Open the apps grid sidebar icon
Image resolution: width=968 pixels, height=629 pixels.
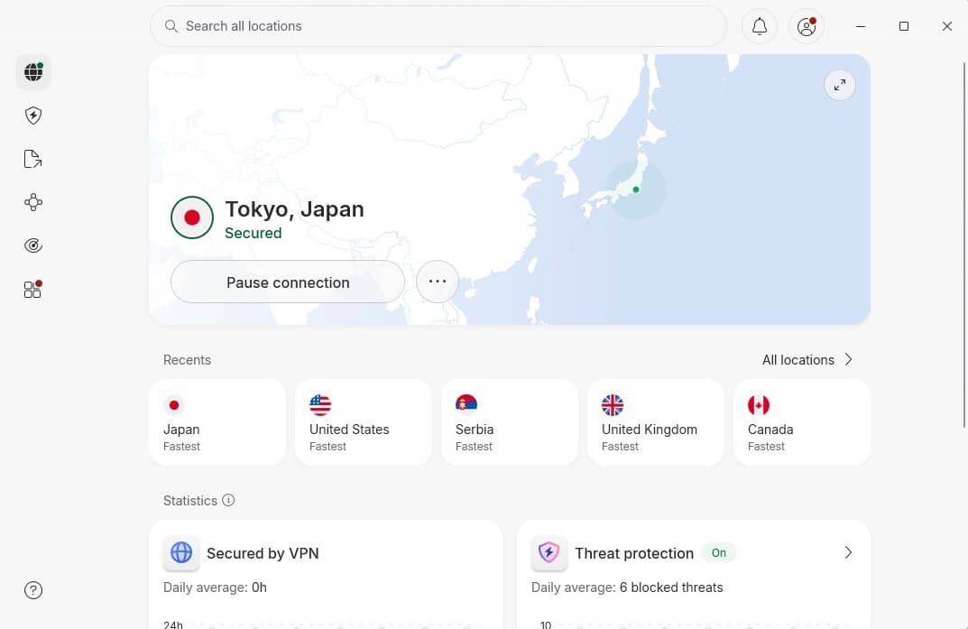[x=33, y=289]
